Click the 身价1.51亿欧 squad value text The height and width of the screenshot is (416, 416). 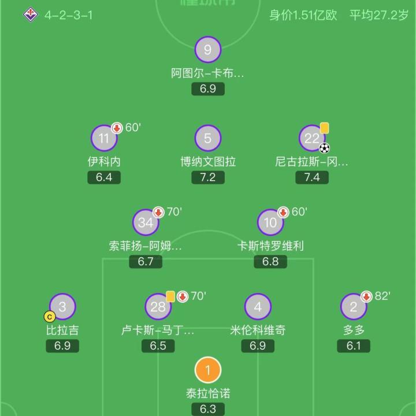(303, 15)
